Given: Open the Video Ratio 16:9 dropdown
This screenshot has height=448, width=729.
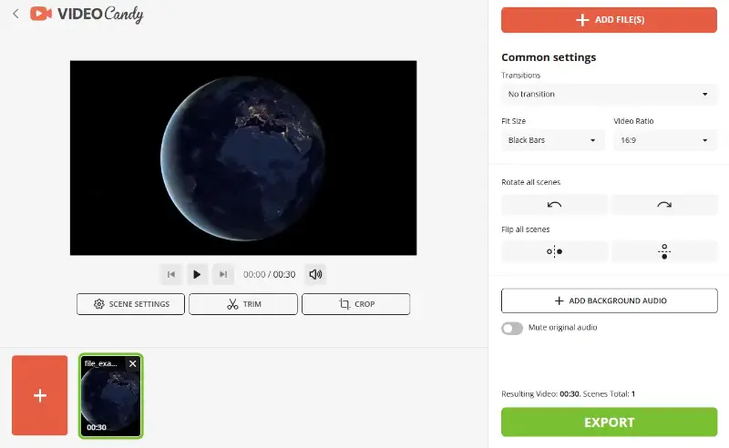Looking at the screenshot, I should click(664, 140).
